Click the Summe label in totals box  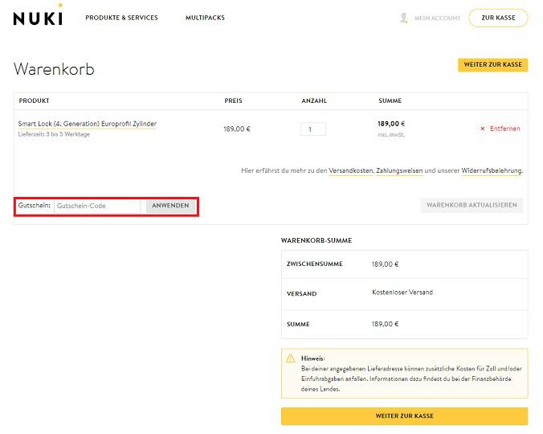[x=298, y=325]
